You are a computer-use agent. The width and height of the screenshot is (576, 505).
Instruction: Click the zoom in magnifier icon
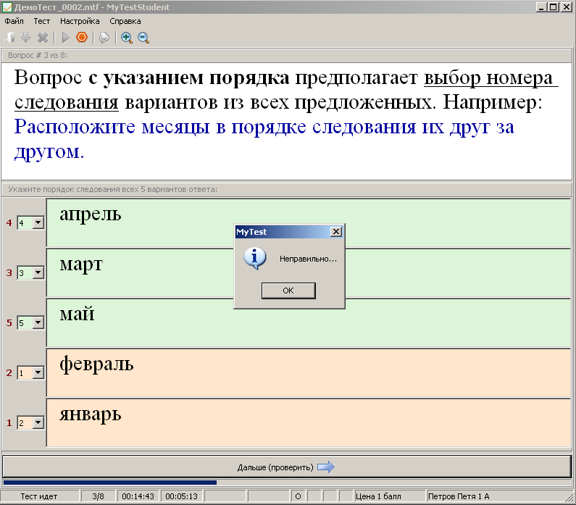(x=127, y=38)
